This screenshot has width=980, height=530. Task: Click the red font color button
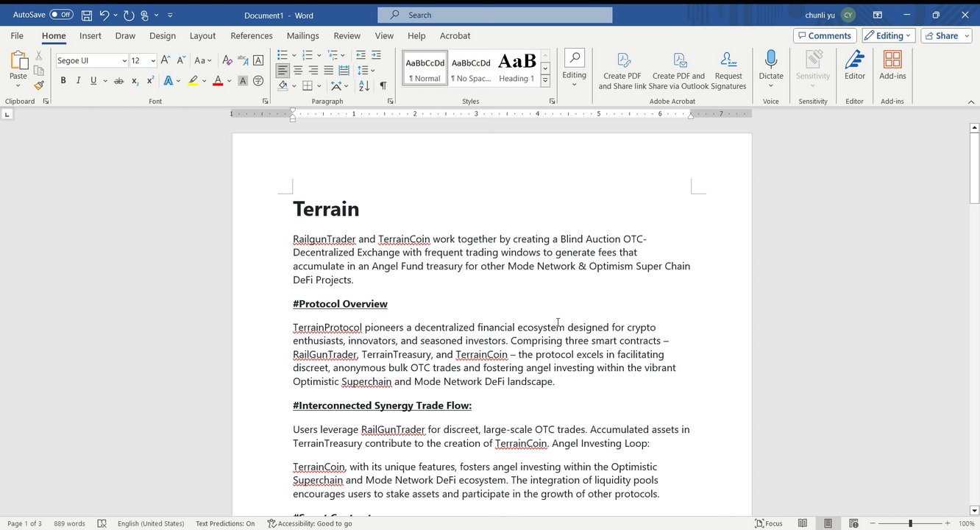point(218,81)
